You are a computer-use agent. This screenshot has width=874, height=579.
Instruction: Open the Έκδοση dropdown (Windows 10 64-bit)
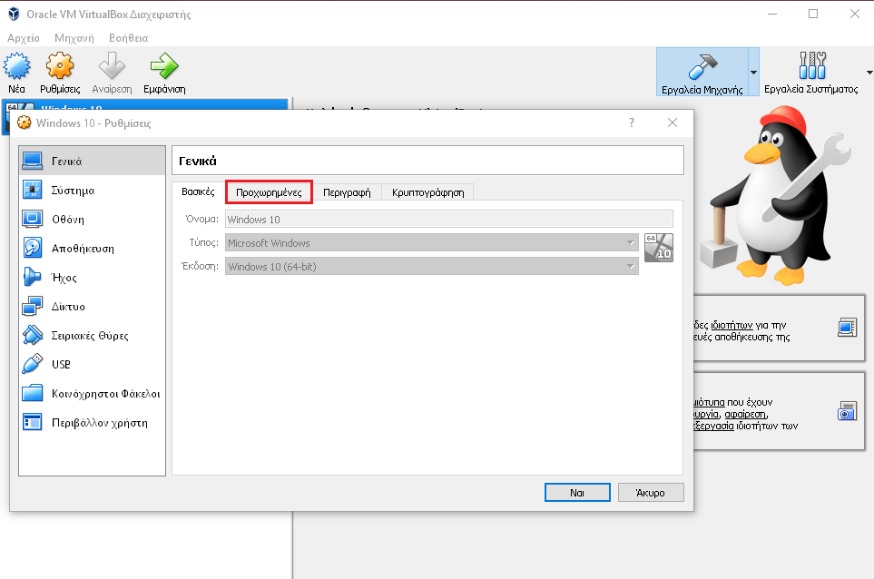[x=432, y=267]
